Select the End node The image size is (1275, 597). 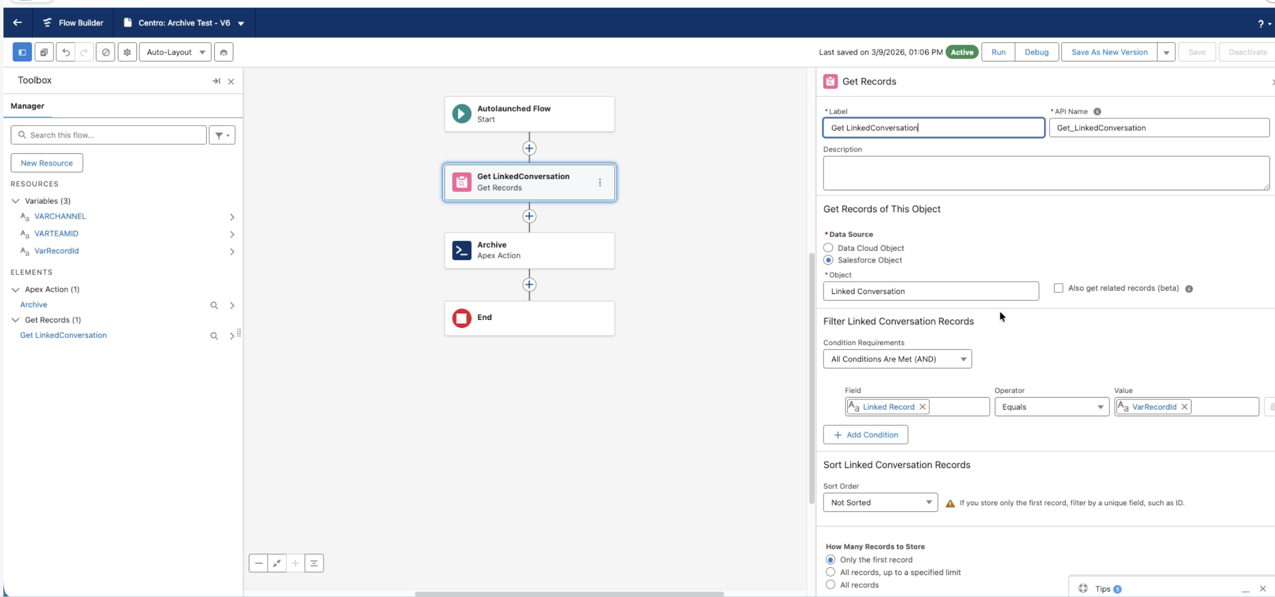[529, 318]
